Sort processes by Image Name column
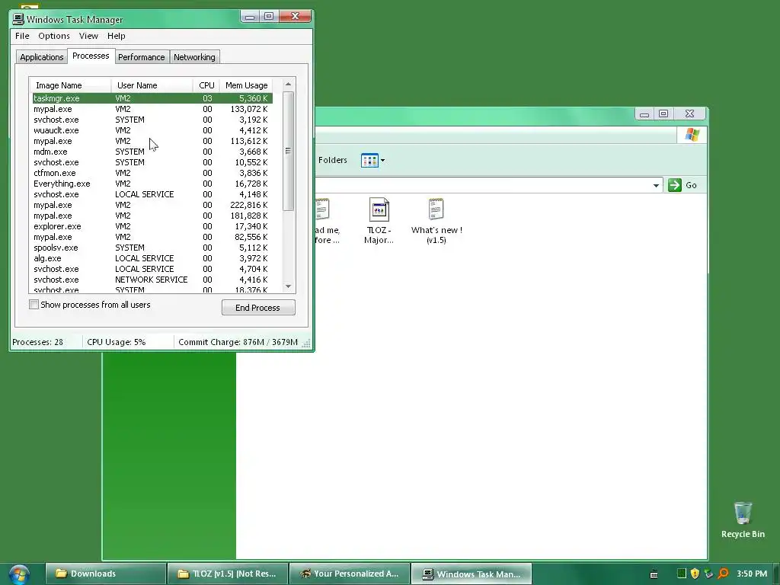 click(70, 85)
